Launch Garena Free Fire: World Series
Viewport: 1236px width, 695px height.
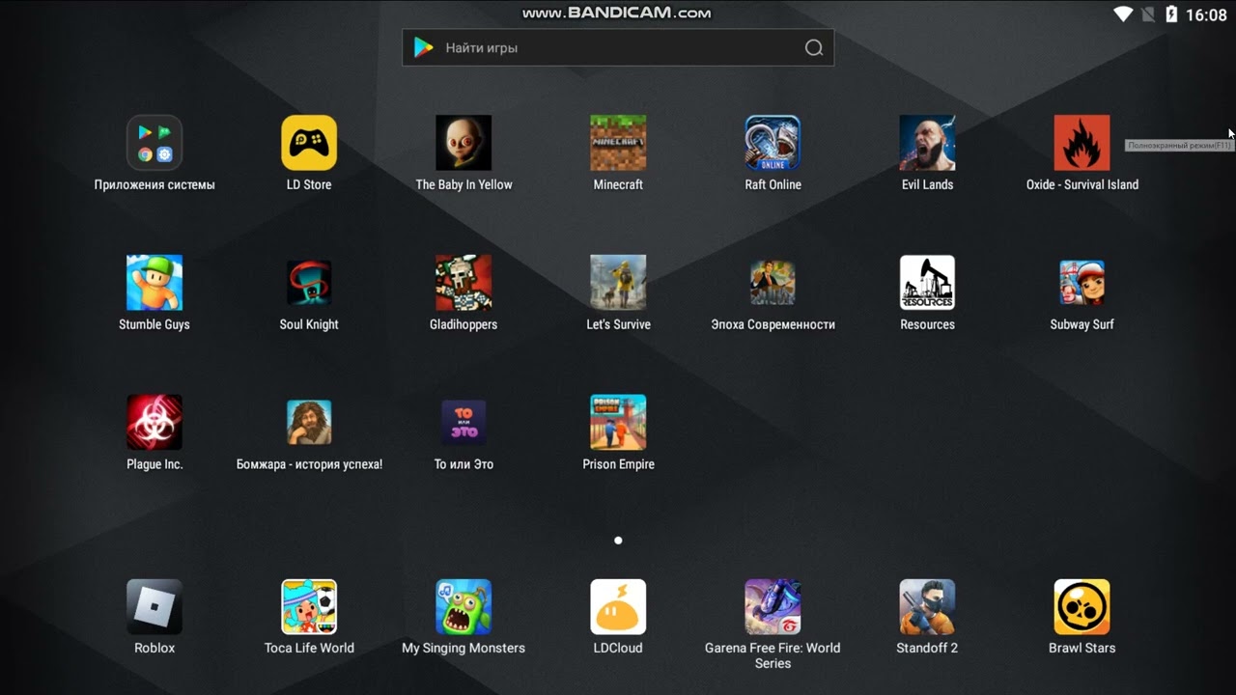point(772,607)
